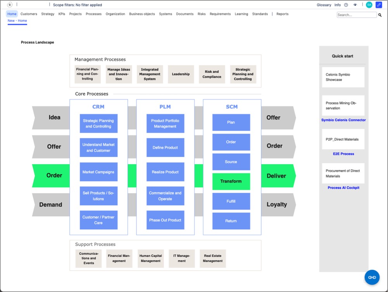Viewport: 388px width, 292px height.
Task: Open Risk and Compliance box
Action: point(212,74)
